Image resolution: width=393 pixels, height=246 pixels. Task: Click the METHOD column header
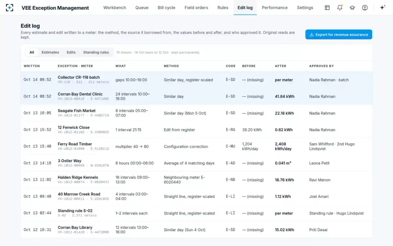point(171,66)
